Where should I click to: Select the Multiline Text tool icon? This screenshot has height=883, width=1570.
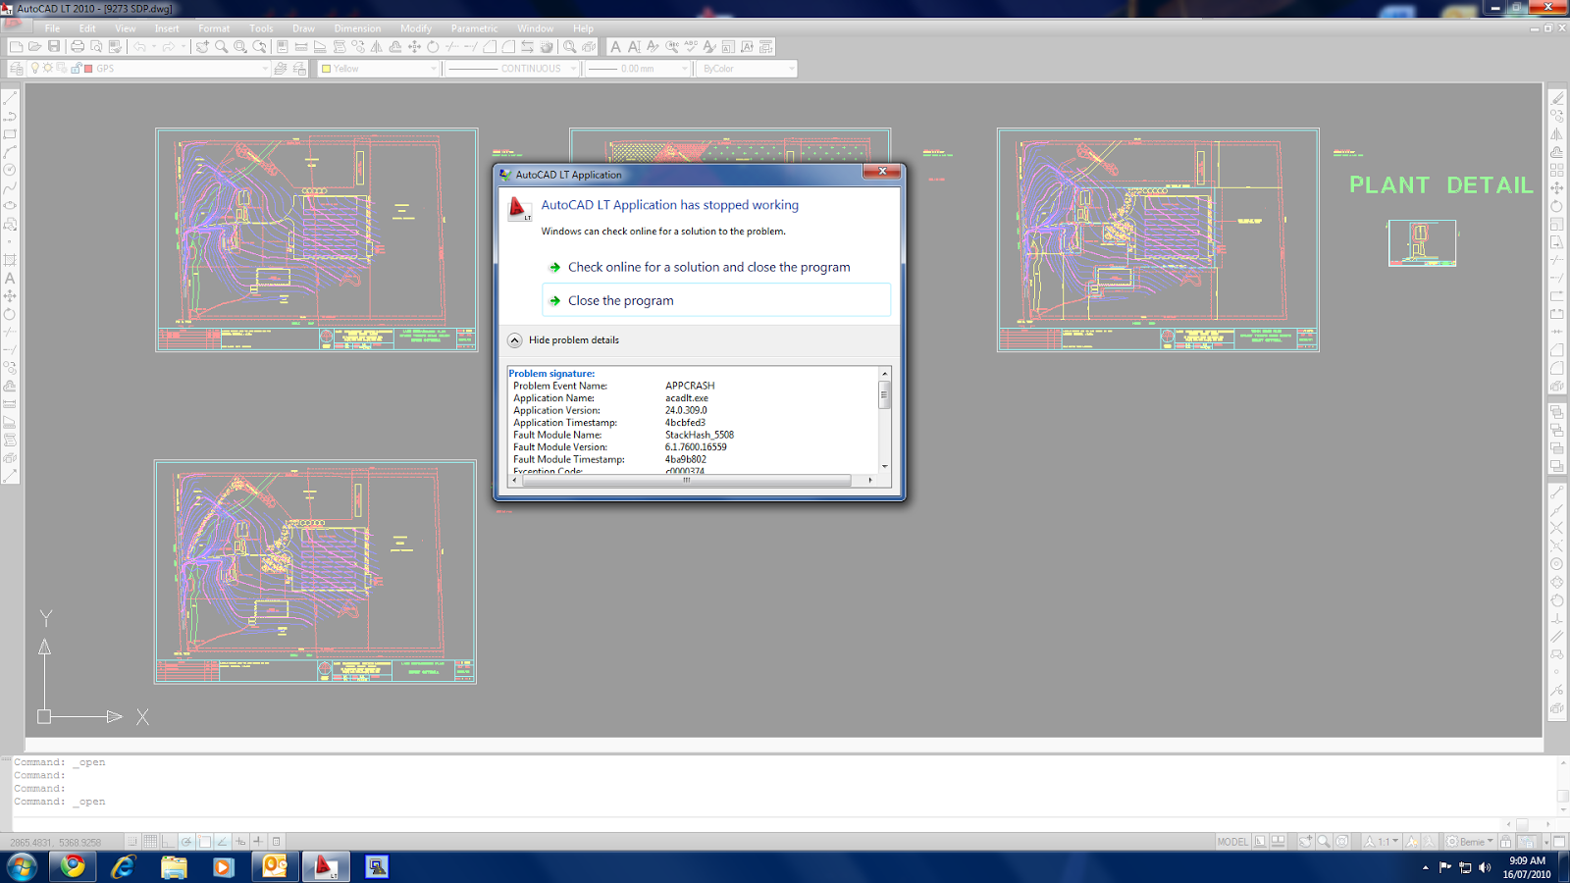(616, 47)
